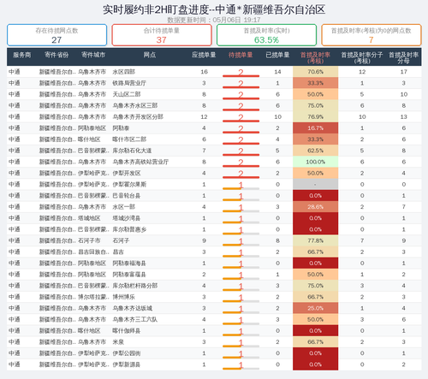
Task: Sort by the 应揽单量 column header
Action: (204, 55)
